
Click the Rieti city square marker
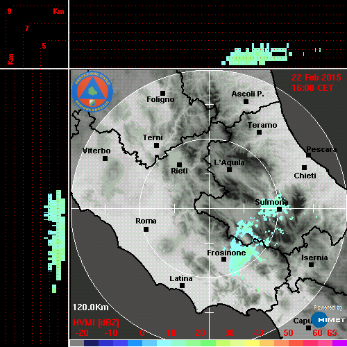point(179,164)
